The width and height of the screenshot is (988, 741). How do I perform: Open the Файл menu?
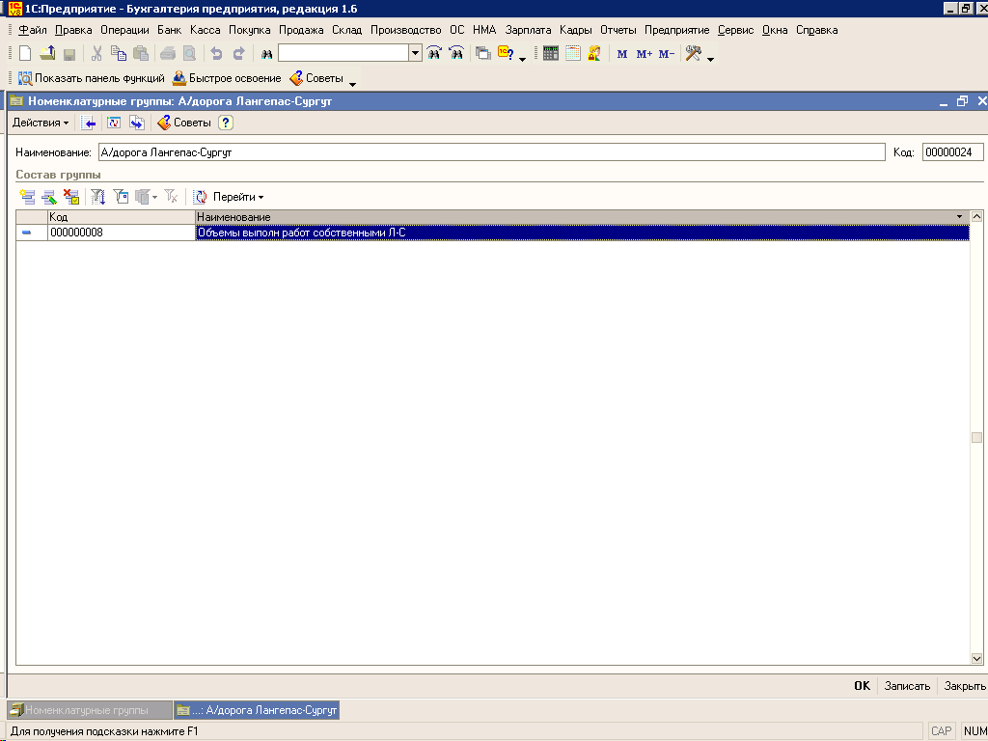point(32,30)
